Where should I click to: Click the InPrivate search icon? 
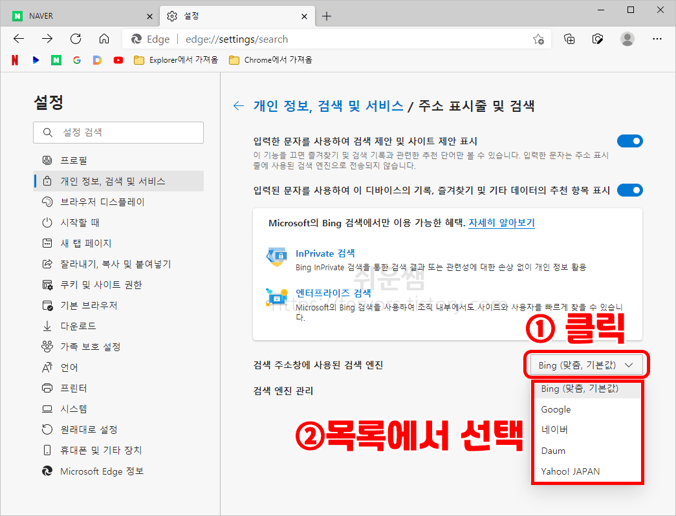276,257
